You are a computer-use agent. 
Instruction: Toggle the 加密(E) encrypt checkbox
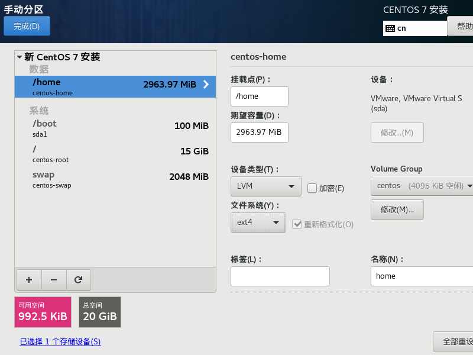coord(312,188)
